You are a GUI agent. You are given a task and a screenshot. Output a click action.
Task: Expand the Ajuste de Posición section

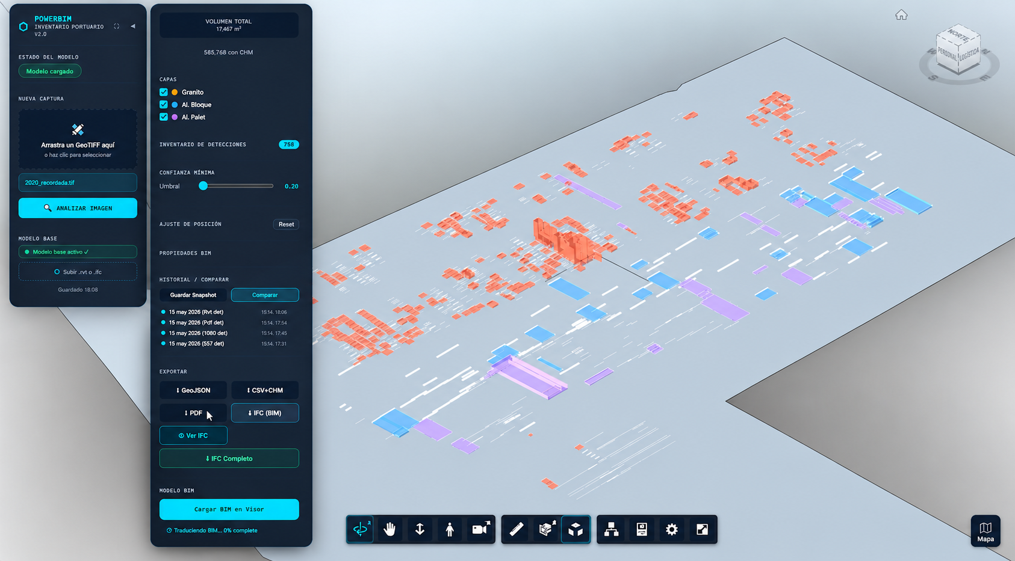point(190,224)
